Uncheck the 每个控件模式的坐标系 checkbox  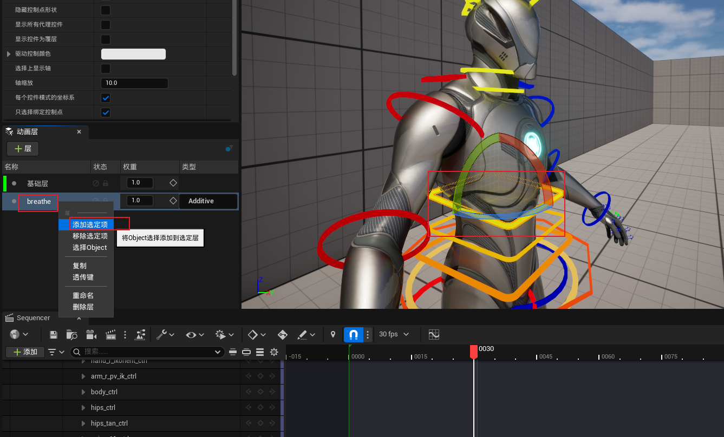(106, 98)
